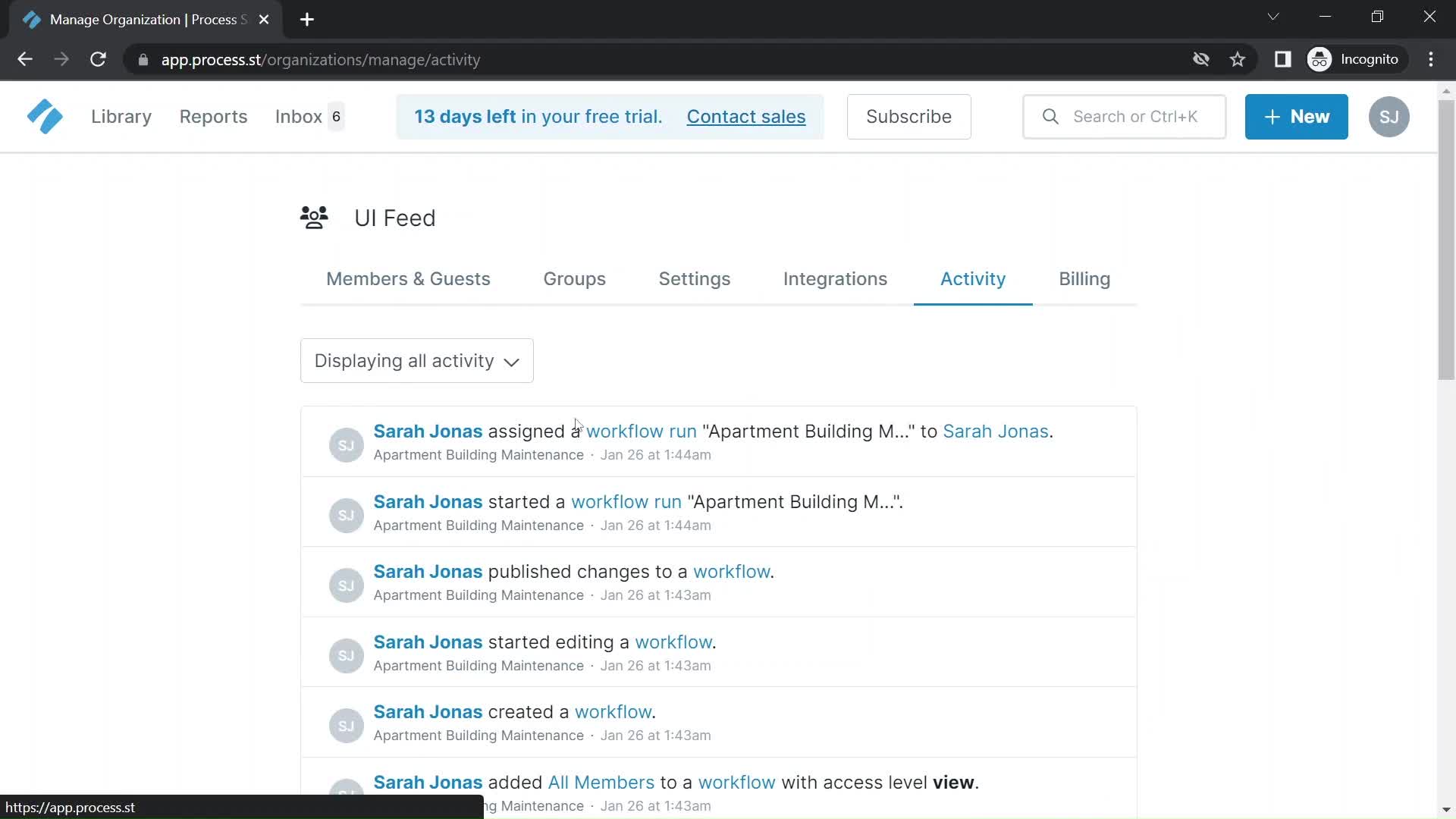Switch to the Billing tab

pyautogui.click(x=1084, y=279)
